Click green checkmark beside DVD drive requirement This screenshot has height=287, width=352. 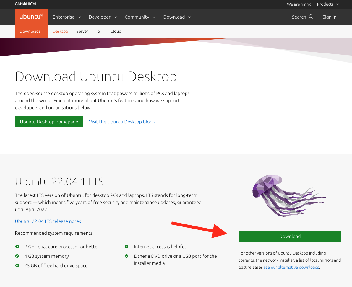(126, 256)
